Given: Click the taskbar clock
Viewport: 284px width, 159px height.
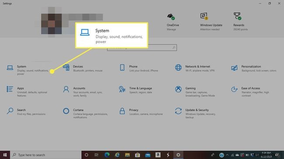Looking at the screenshot, I should [266, 155].
